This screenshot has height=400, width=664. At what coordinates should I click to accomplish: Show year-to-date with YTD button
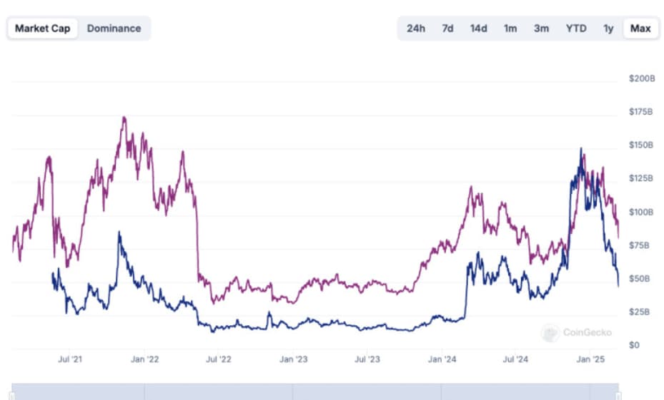coord(576,29)
